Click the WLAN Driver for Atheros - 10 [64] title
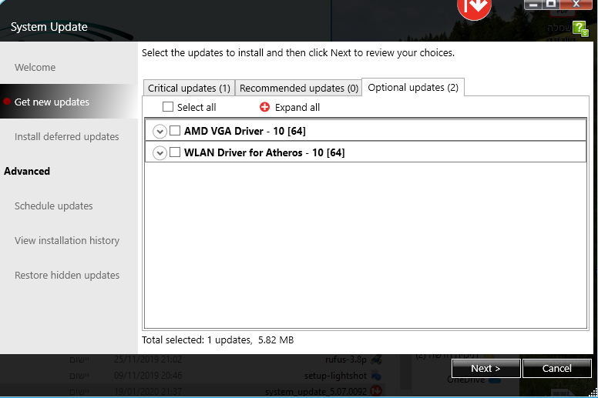The height and width of the screenshot is (398, 598). tap(264, 152)
